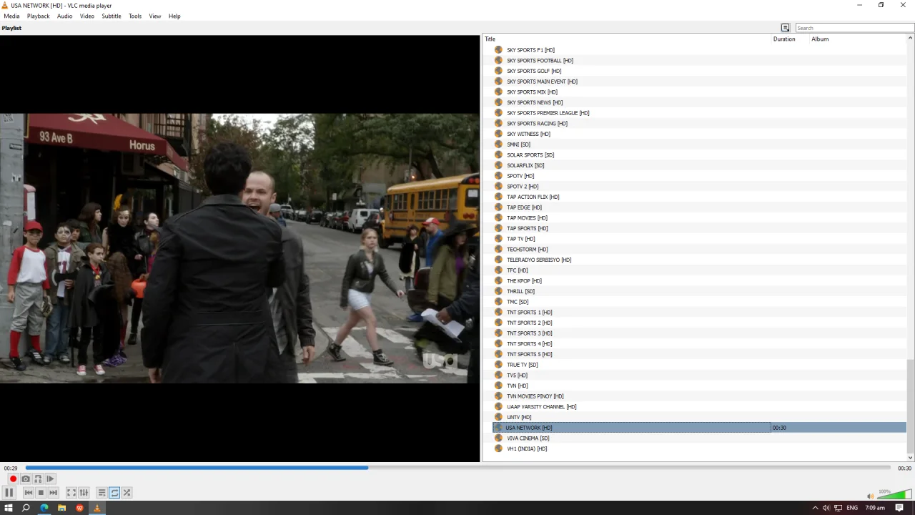This screenshot has height=515, width=915.
Task: Select THE KPOP [HD] channel
Action: coord(524,281)
